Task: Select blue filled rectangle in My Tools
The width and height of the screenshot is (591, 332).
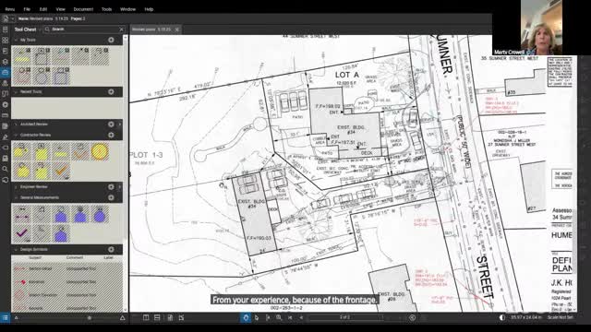Action: [x=61, y=76]
